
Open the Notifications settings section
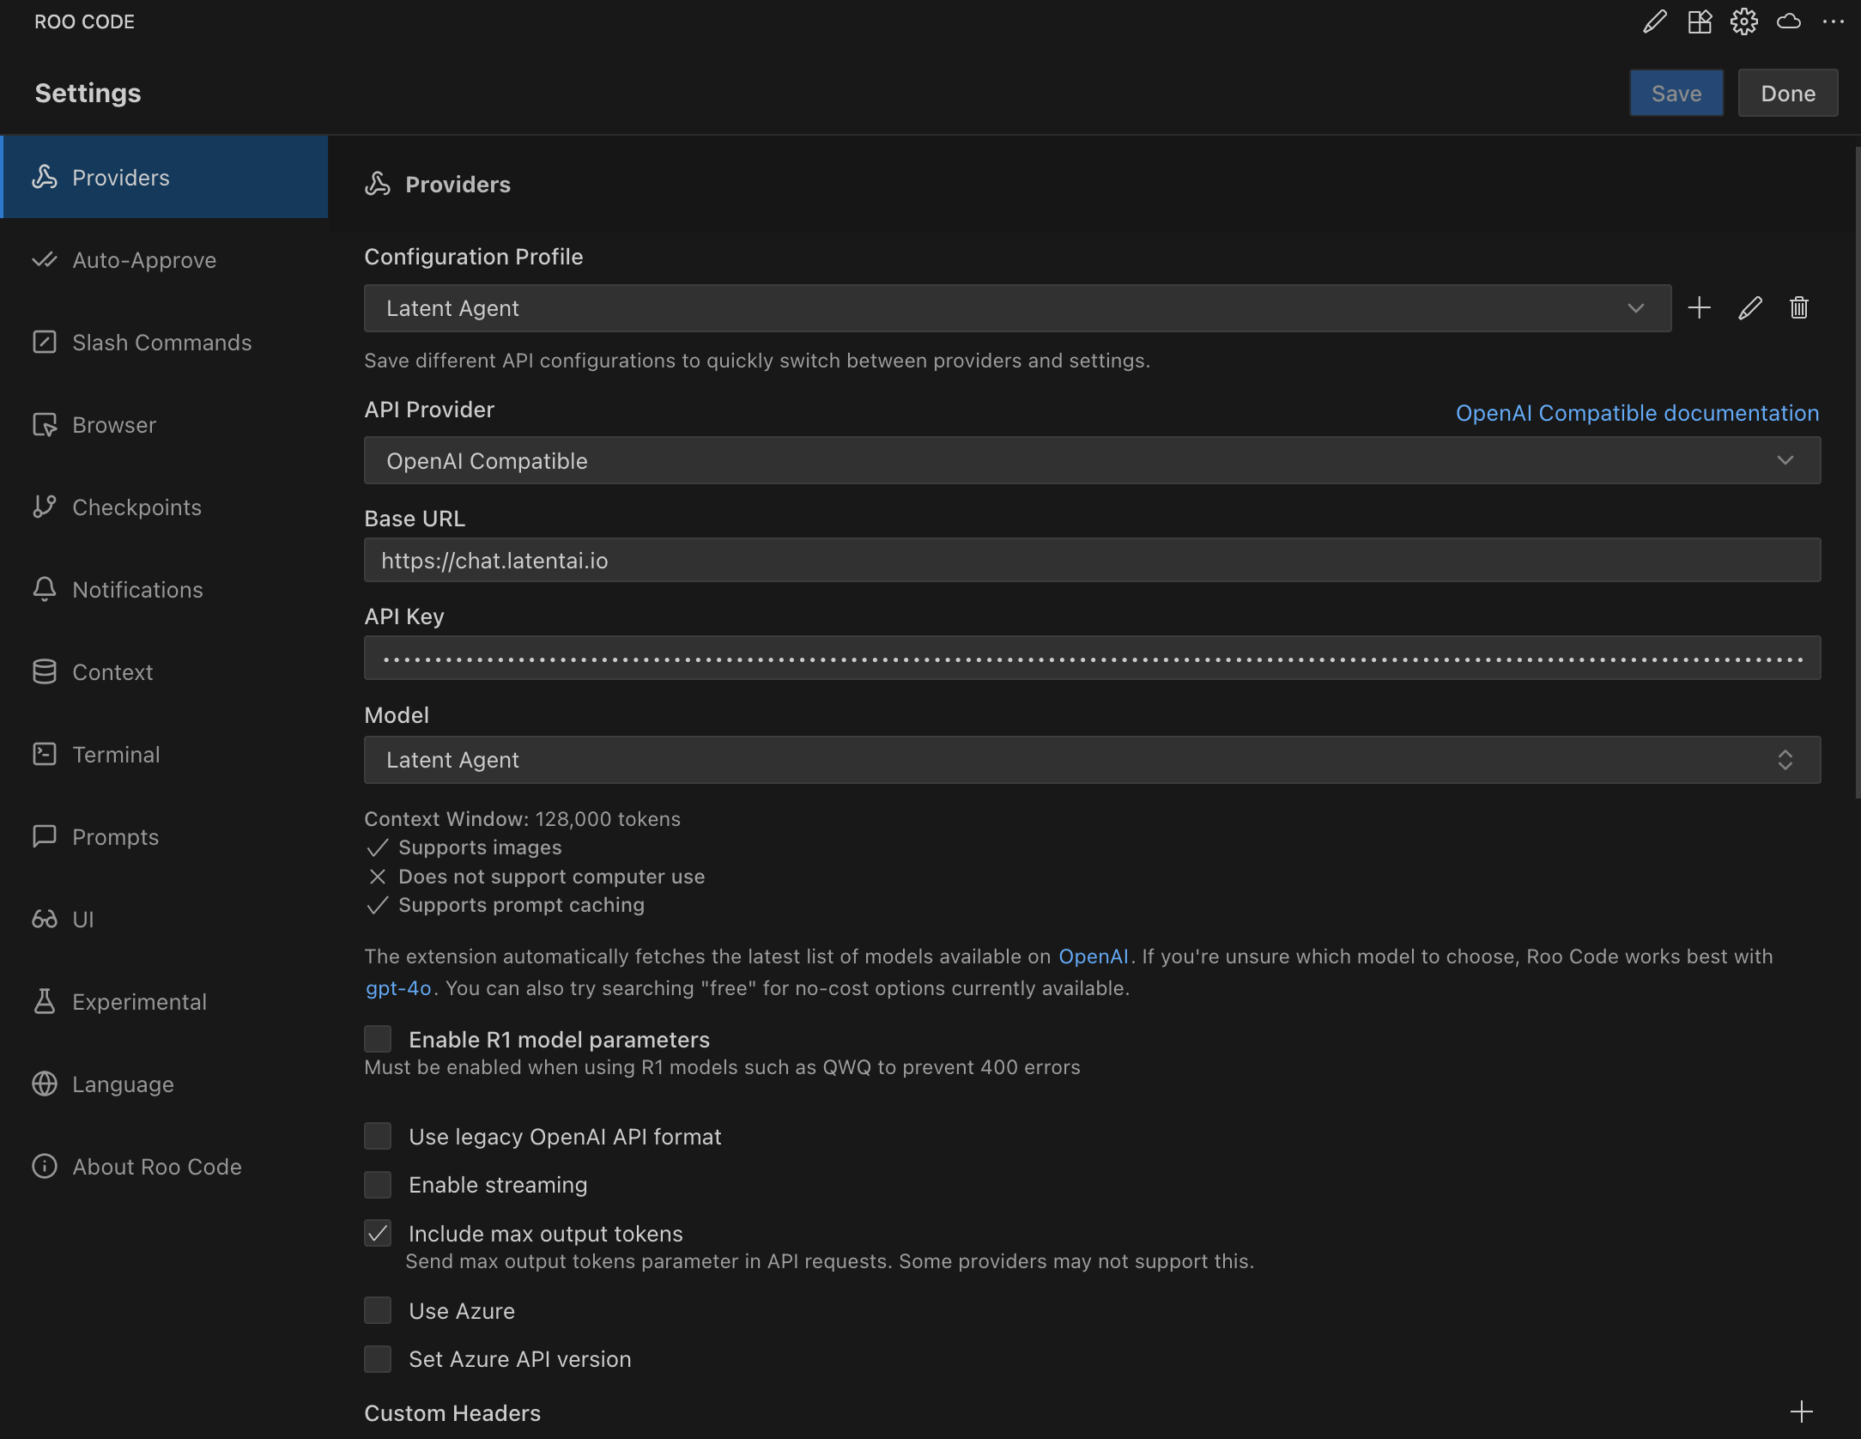point(136,589)
